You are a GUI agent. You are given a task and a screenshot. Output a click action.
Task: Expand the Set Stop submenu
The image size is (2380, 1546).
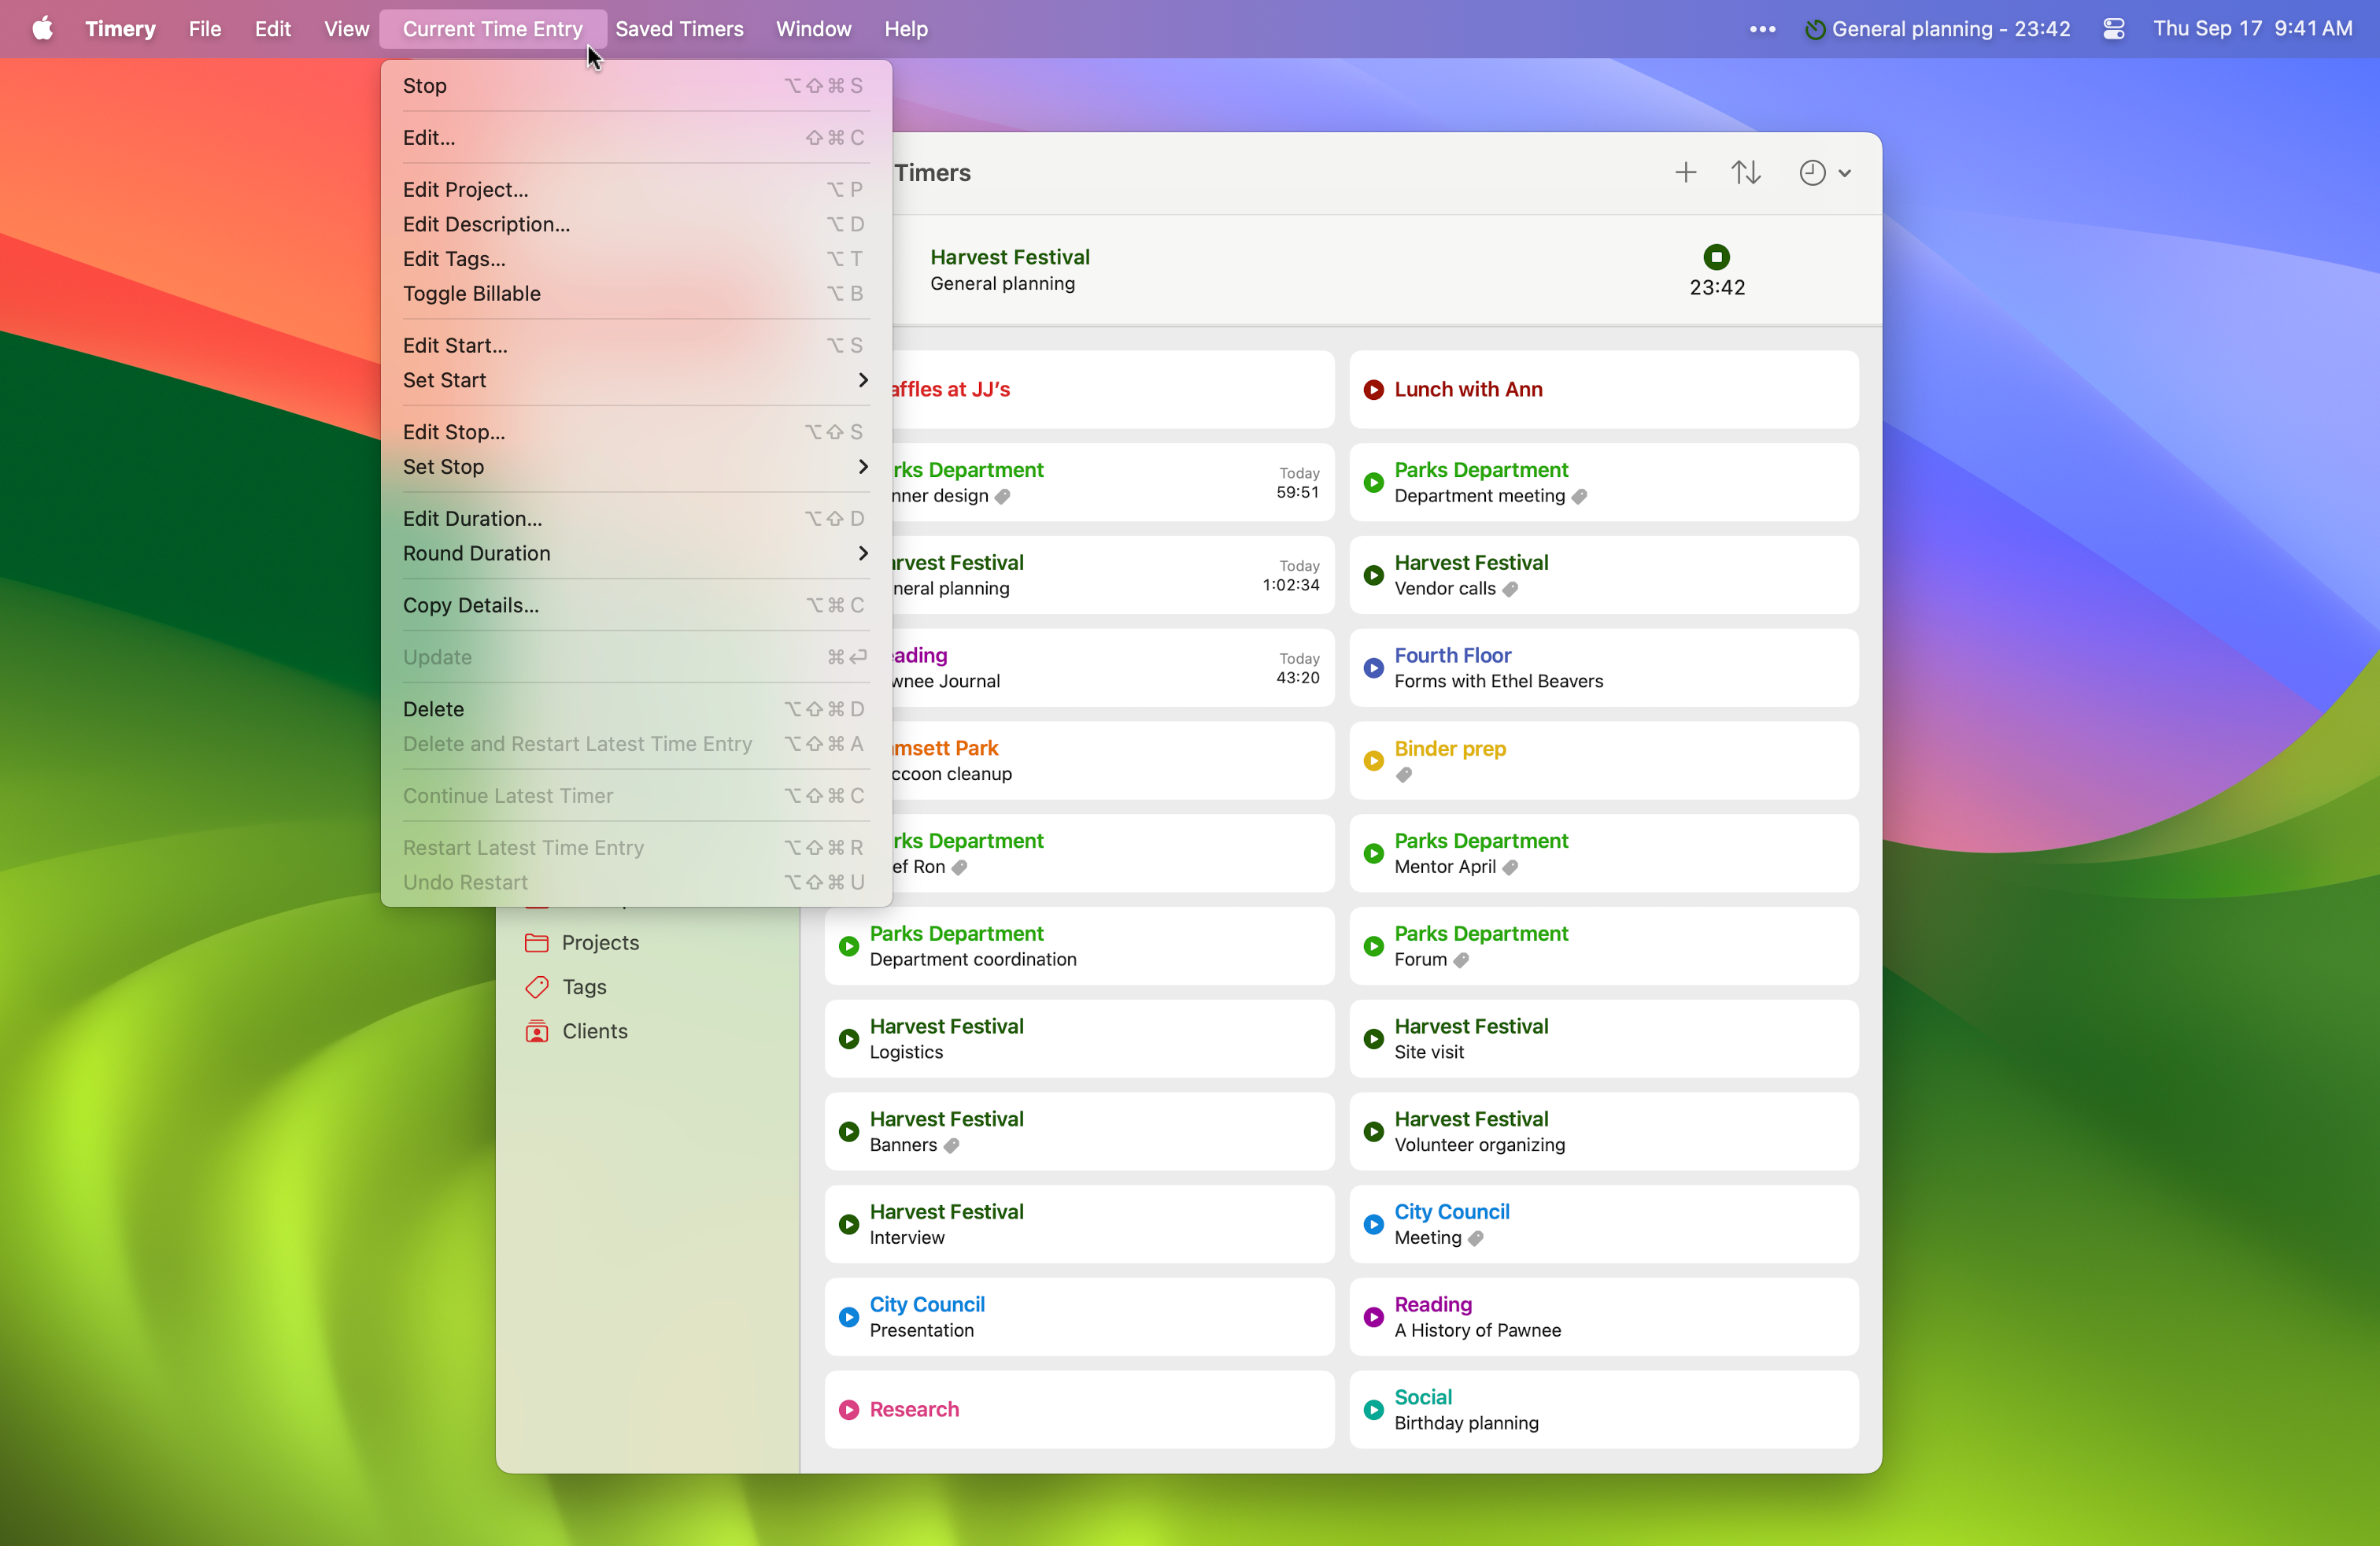pyautogui.click(x=636, y=467)
